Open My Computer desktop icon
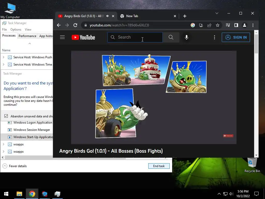Viewport: 265px width, 199px height. pyautogui.click(x=10, y=11)
